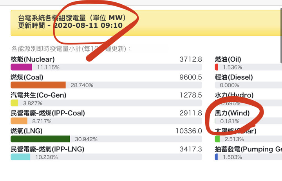Click the orange Coal percentage bar
The height and width of the screenshot is (181, 282).
(x=38, y=85)
